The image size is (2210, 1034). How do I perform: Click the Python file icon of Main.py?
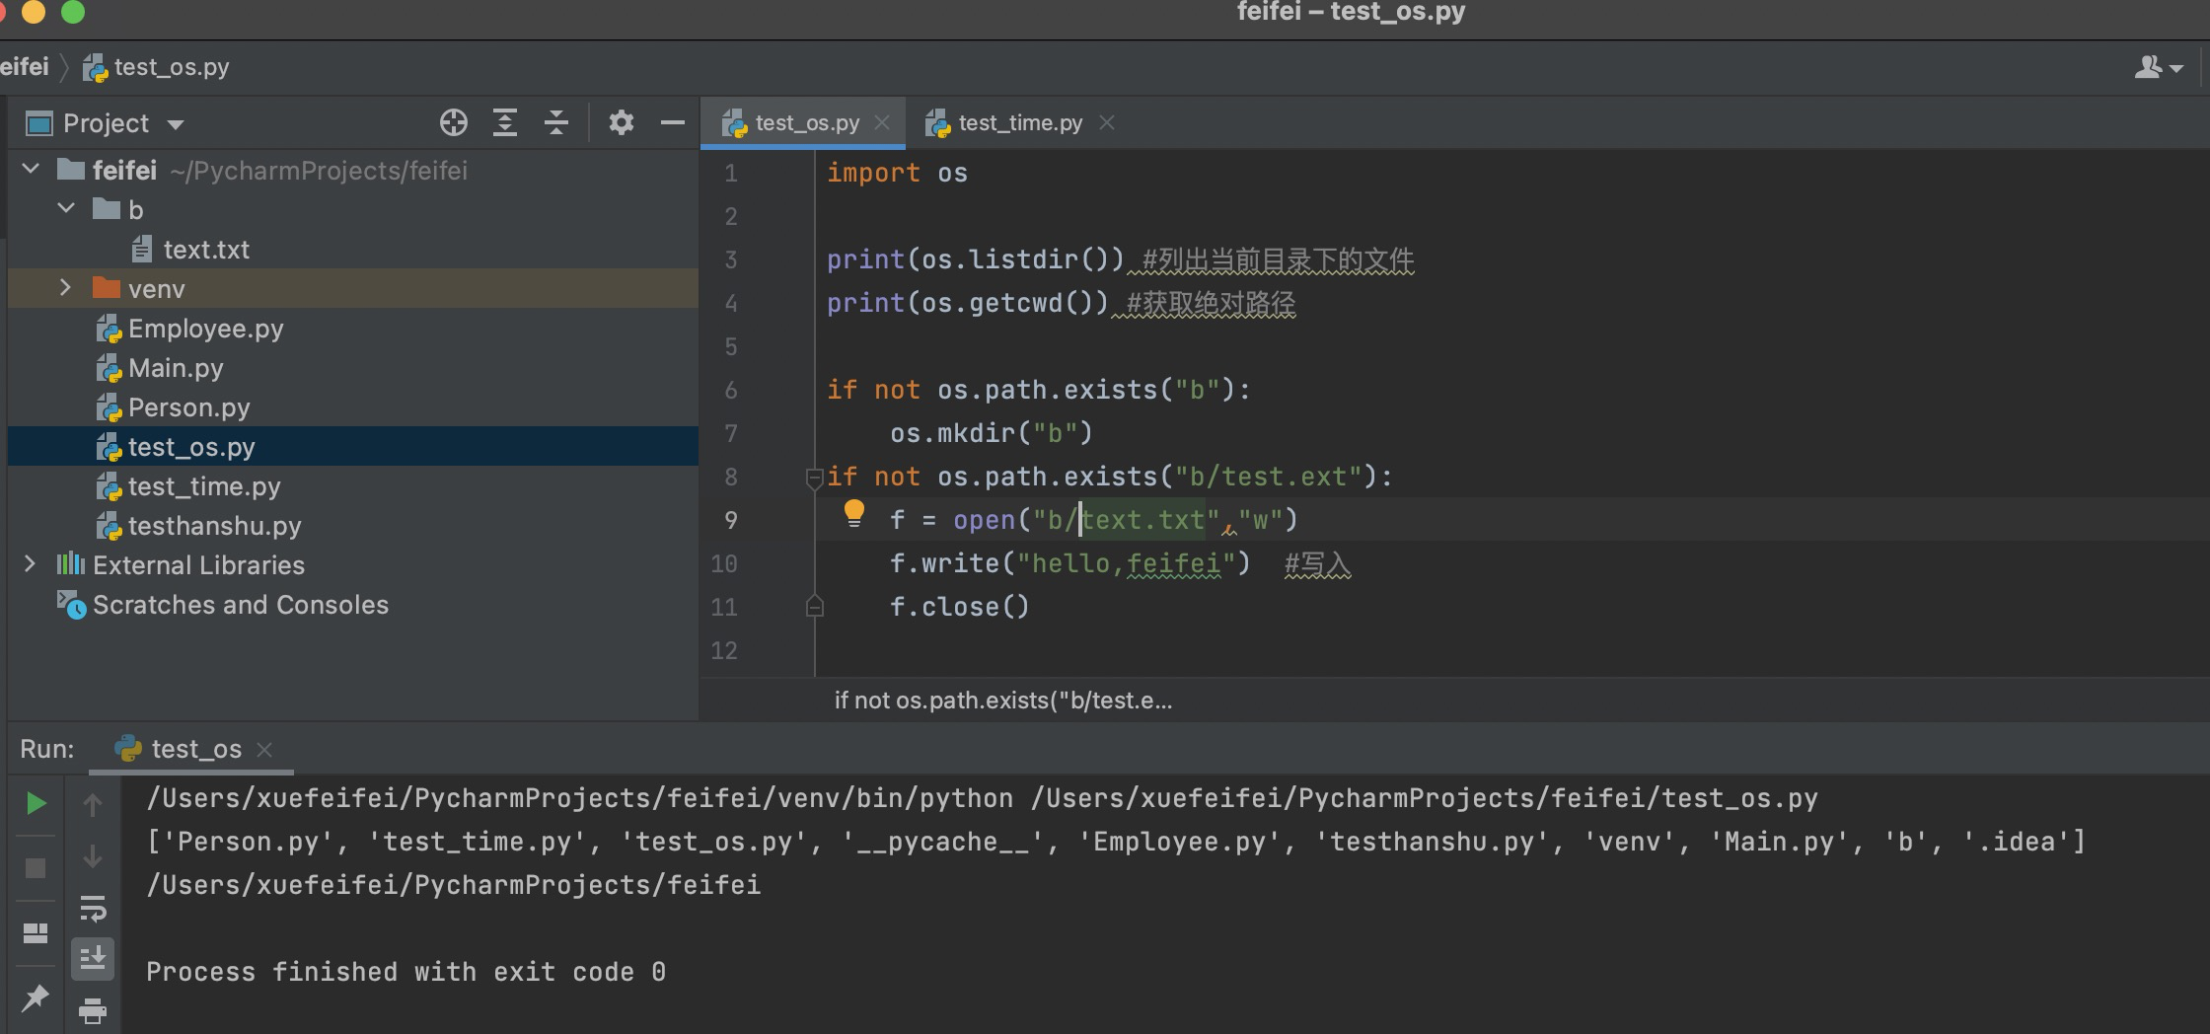pyautogui.click(x=109, y=368)
